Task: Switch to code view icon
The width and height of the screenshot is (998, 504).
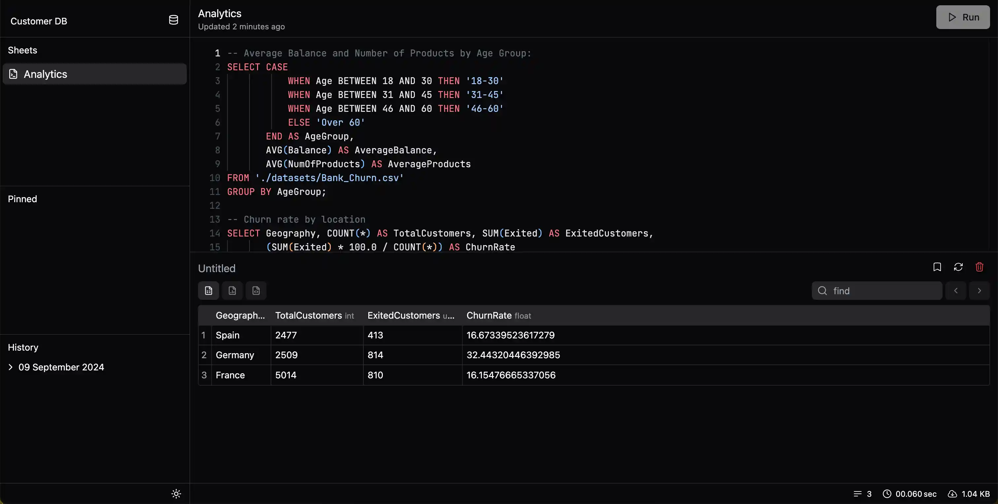Action: pyautogui.click(x=256, y=291)
